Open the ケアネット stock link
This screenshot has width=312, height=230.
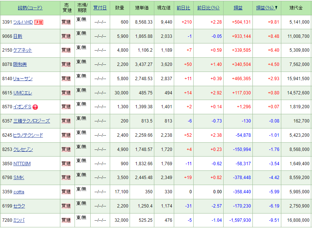click(22, 50)
